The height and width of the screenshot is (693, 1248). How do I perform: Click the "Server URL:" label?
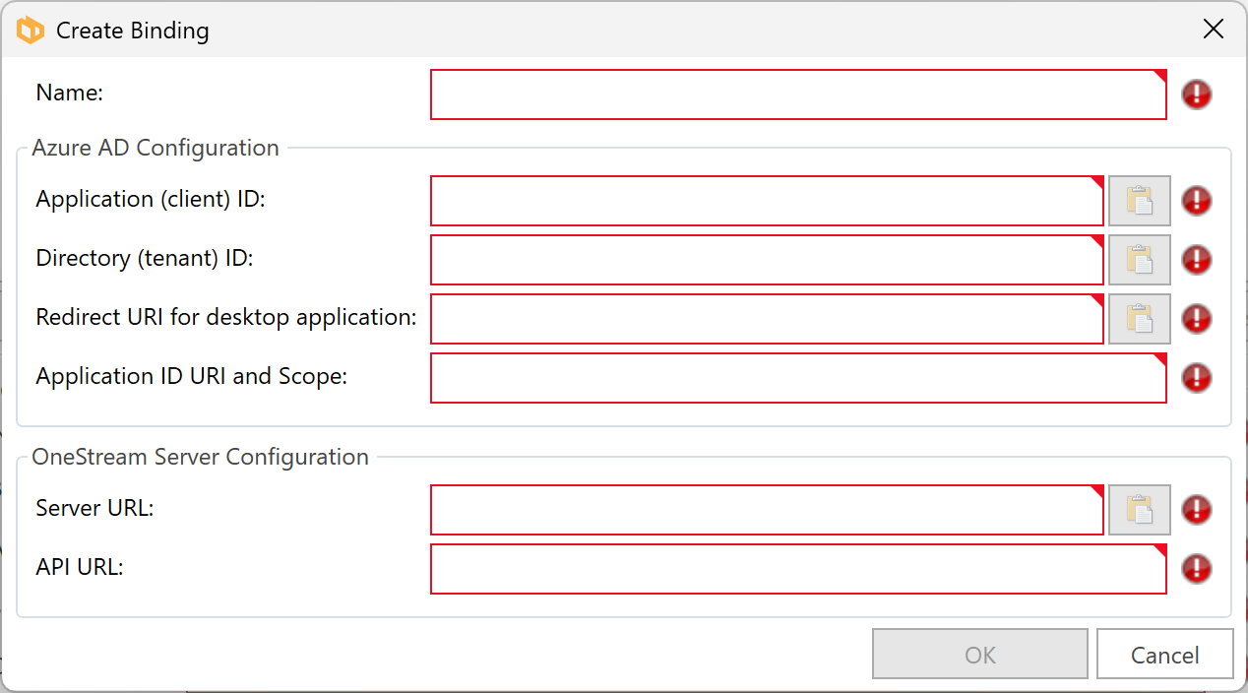coord(95,508)
